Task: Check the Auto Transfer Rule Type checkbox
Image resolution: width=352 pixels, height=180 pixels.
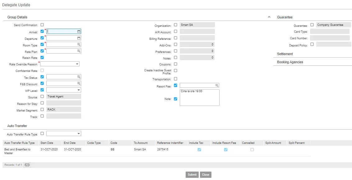Action: [x=42, y=134]
